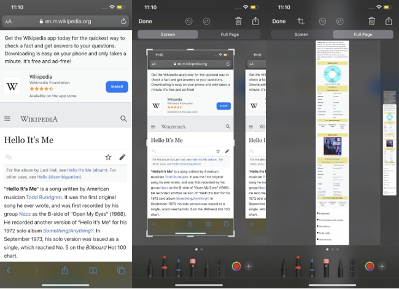Redo in the Full Page-mode editor
The height and width of the screenshot is (289, 399).
pos(339,22)
